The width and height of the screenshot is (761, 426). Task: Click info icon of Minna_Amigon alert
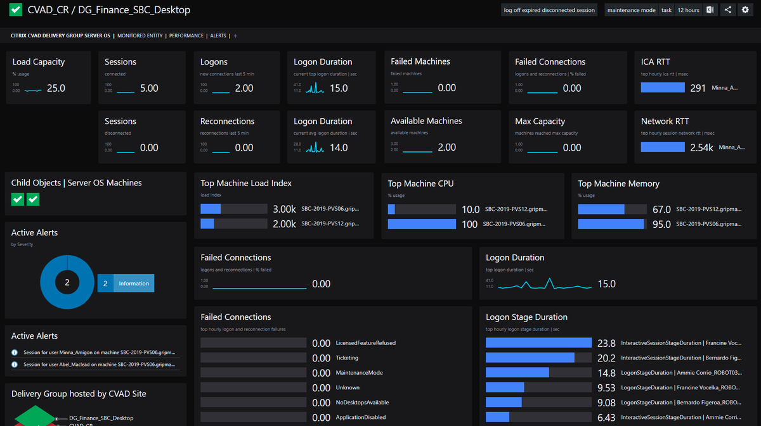(15, 353)
